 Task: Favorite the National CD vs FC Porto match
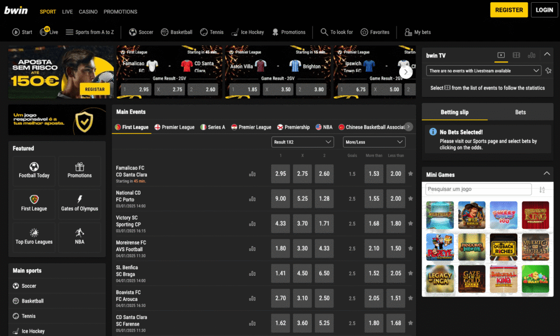pos(411,199)
